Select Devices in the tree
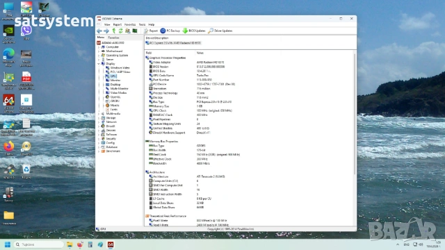The height and width of the screenshot is (250, 445). (108, 131)
